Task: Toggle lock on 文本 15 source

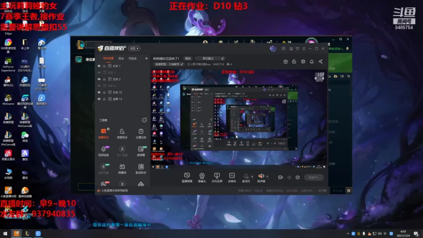Action: 104,92
